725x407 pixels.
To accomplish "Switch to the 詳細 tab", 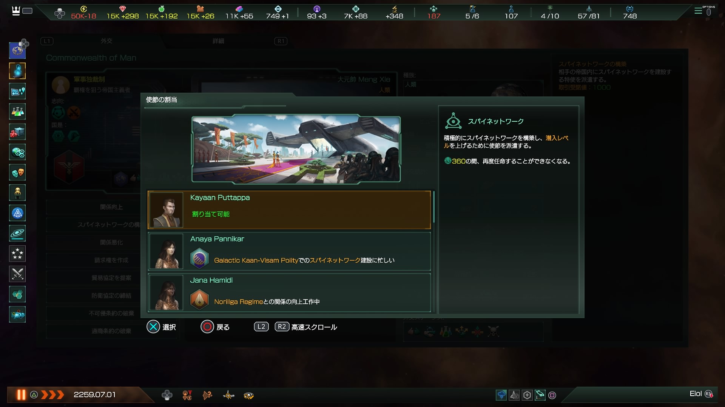I will tap(218, 41).
